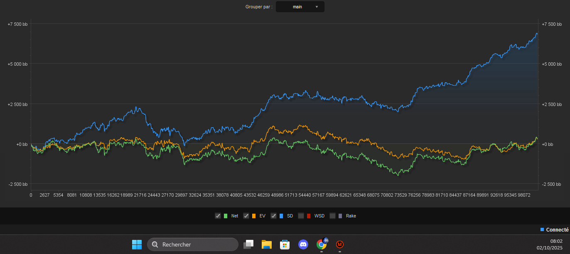Disable the EV line checkbox
The image size is (570, 254).
coord(246,216)
